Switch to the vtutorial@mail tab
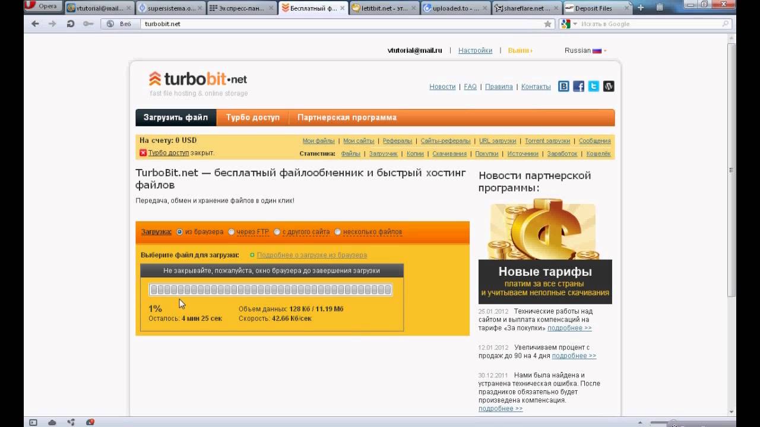The height and width of the screenshot is (427, 760). click(99, 8)
